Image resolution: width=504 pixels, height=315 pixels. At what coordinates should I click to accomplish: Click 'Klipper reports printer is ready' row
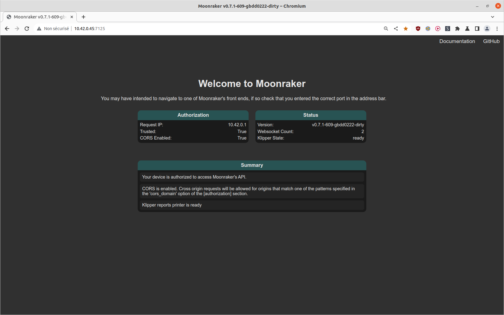(x=252, y=205)
